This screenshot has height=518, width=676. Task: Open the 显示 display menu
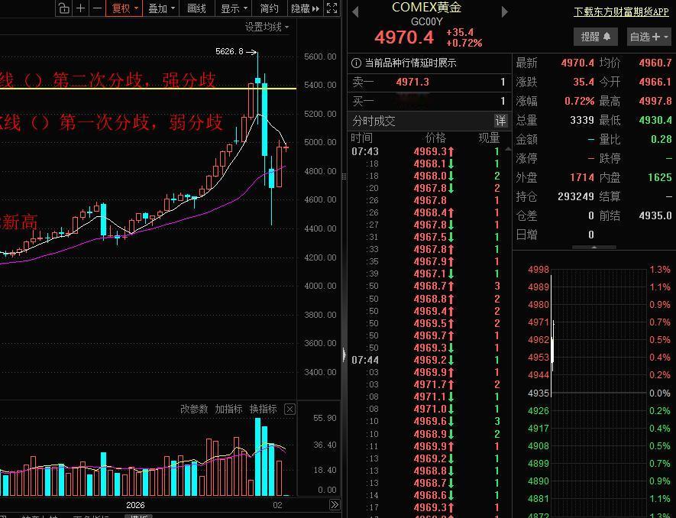point(231,8)
